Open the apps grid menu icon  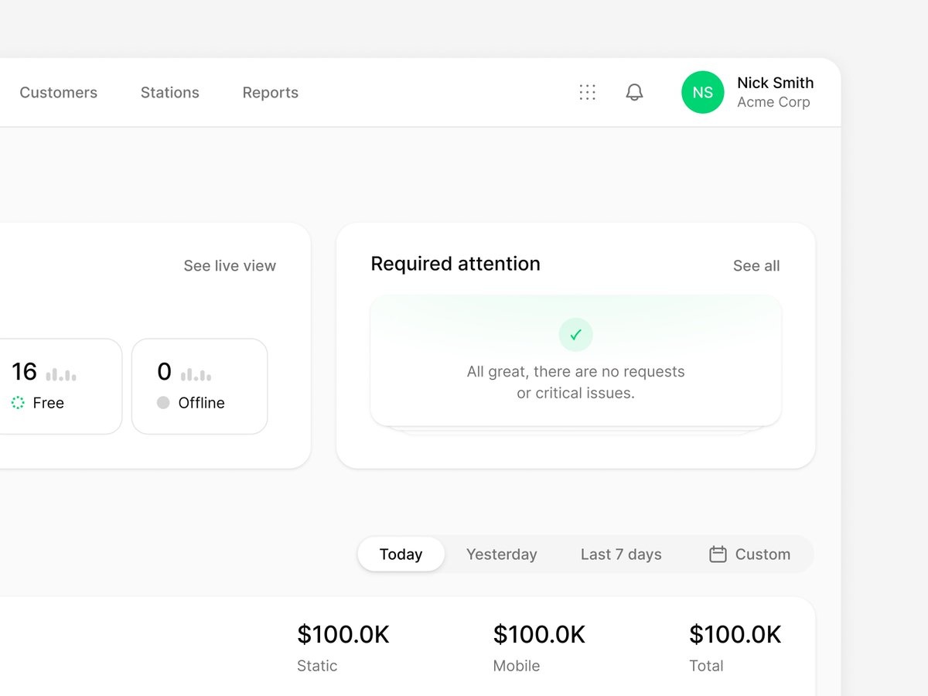[588, 92]
